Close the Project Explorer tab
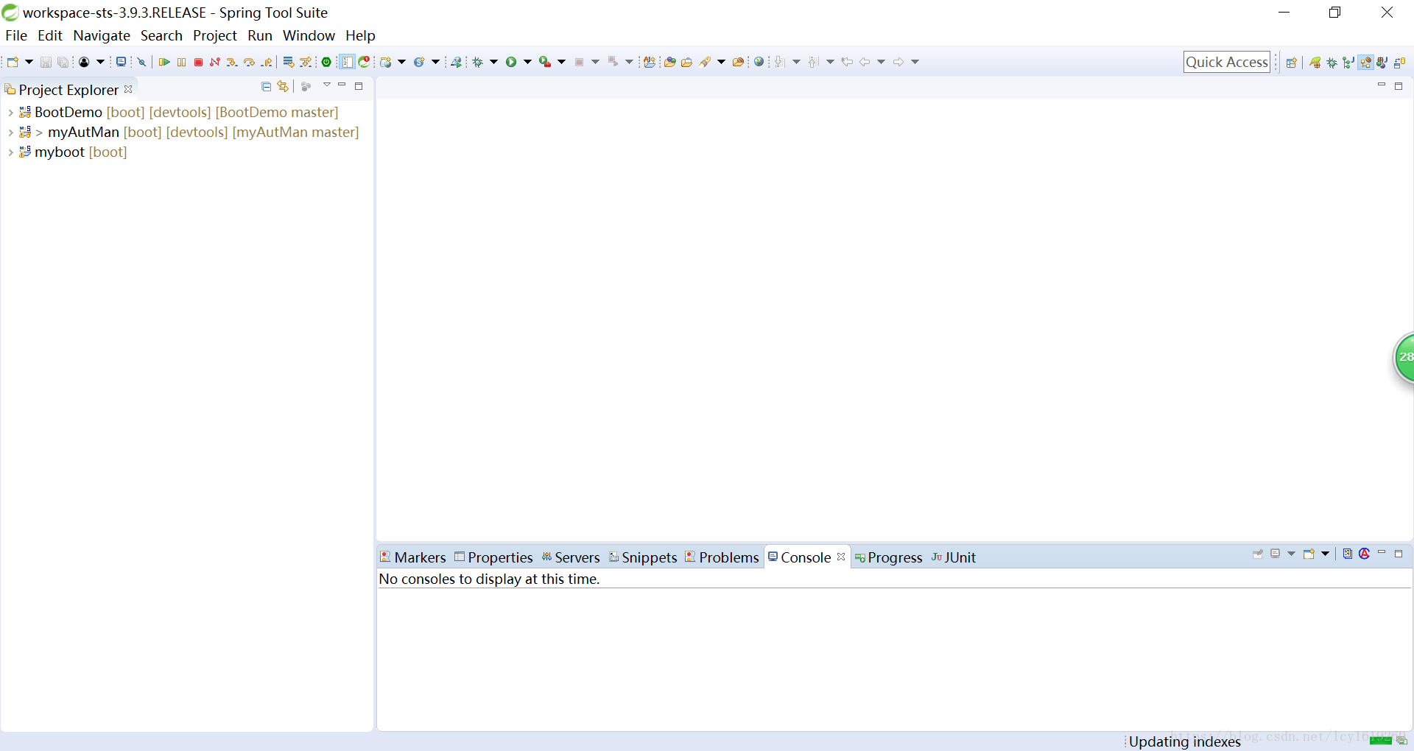 pyautogui.click(x=128, y=89)
